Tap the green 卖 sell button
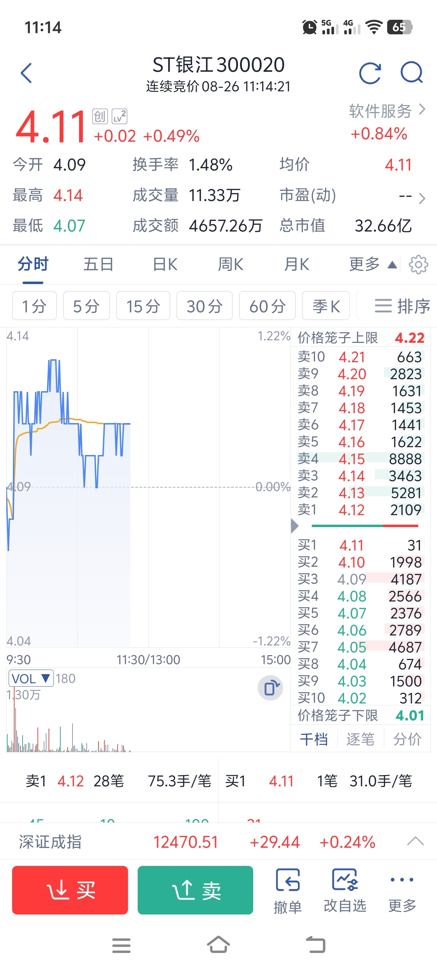The image size is (437, 971). click(x=195, y=890)
